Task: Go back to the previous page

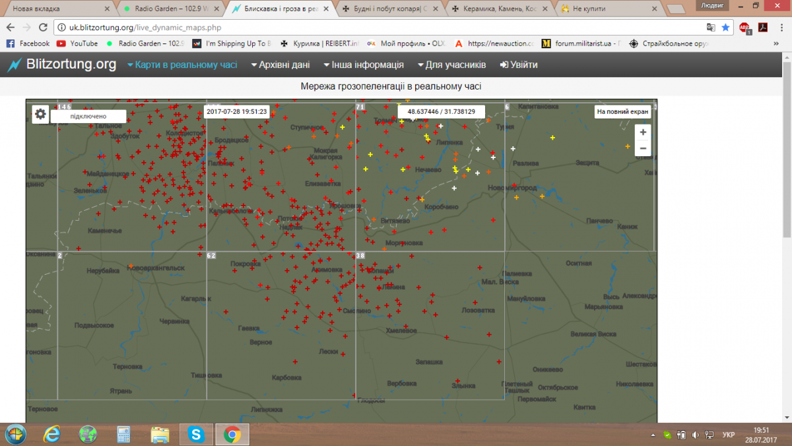Action: 10,28
